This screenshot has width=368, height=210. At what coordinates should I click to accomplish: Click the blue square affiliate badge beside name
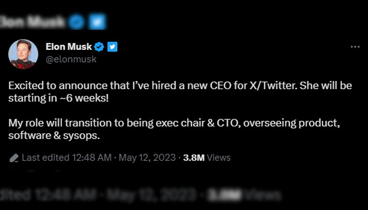click(112, 47)
